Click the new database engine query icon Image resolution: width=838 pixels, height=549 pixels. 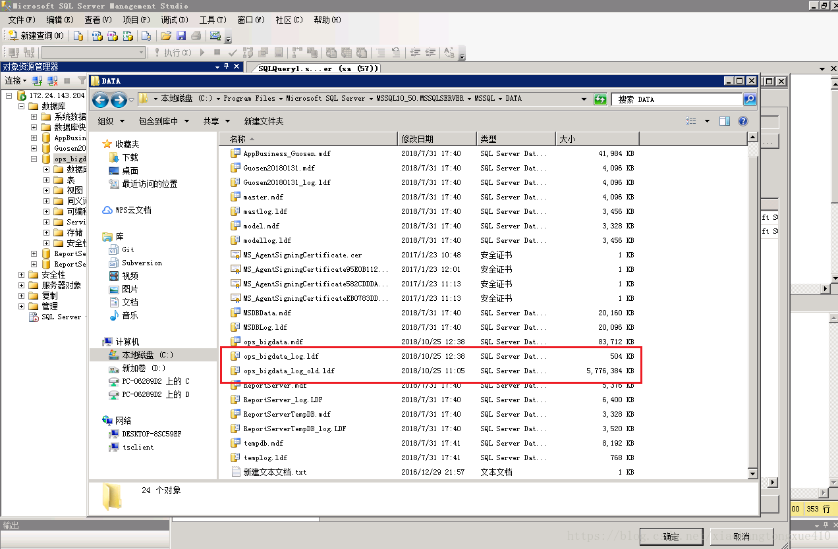coord(78,36)
